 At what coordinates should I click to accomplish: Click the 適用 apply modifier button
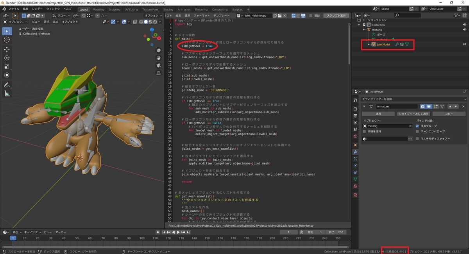pos(378,114)
